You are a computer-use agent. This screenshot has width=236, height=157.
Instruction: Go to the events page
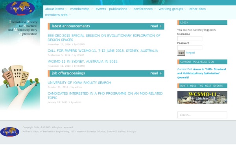point(101,9)
